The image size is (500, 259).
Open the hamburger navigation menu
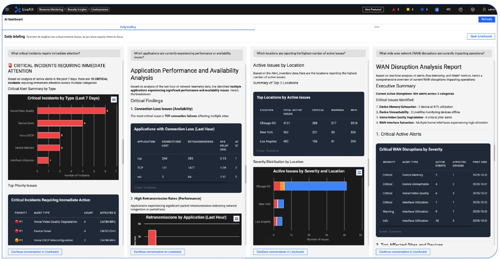pos(7,9)
